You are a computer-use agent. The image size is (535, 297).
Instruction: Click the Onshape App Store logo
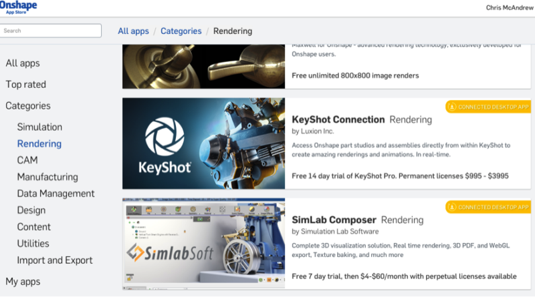(18, 7)
